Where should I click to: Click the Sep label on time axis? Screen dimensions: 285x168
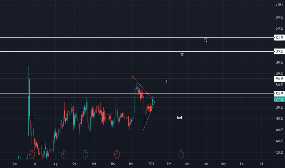pyautogui.click(x=74, y=164)
